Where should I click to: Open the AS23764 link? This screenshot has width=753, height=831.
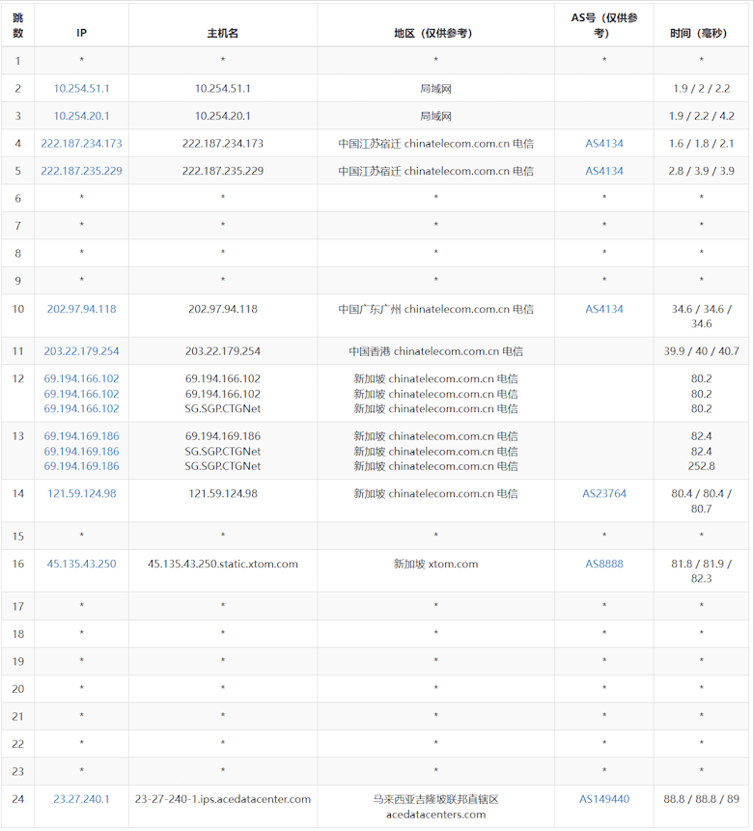(x=604, y=494)
